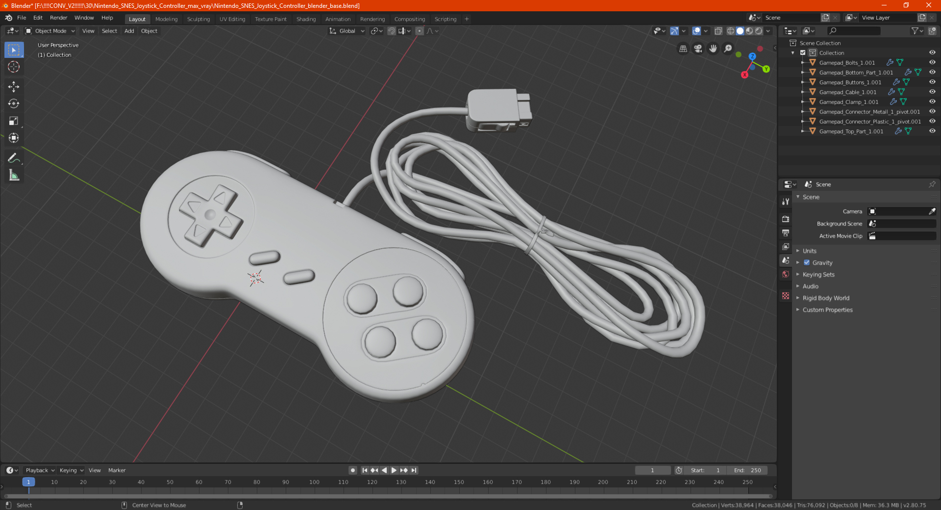Screen dimensions: 941x510
Task: Open the Output properties tab
Action: pyautogui.click(x=786, y=233)
